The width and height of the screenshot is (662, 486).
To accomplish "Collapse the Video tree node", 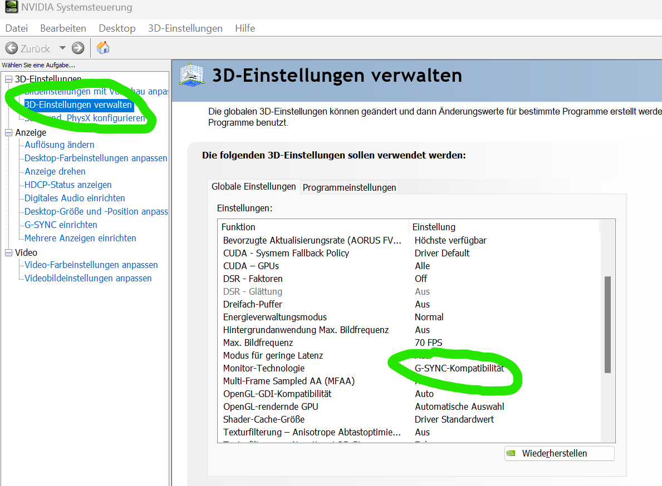I will click(8, 252).
